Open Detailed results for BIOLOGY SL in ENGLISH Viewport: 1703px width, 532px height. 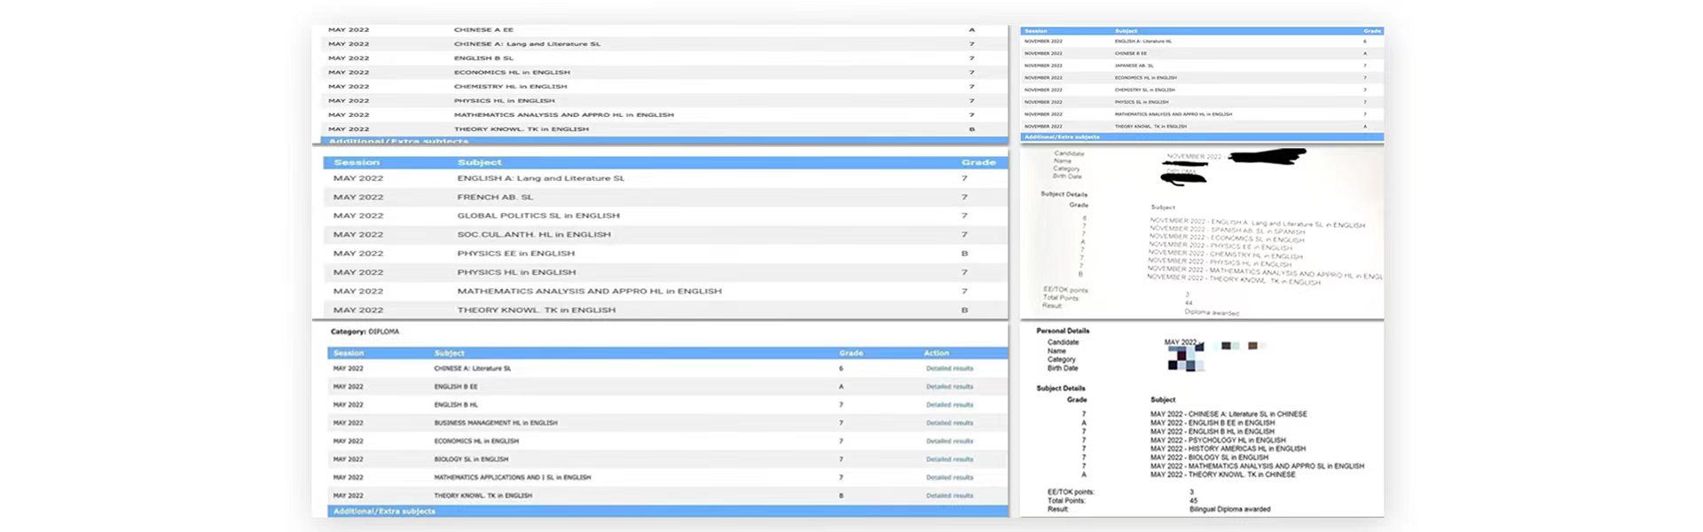pyautogui.click(x=949, y=459)
